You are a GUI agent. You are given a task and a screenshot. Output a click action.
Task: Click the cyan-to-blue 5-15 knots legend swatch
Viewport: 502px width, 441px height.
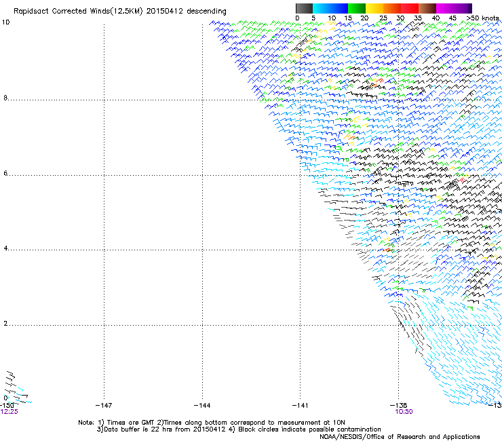[x=330, y=8]
